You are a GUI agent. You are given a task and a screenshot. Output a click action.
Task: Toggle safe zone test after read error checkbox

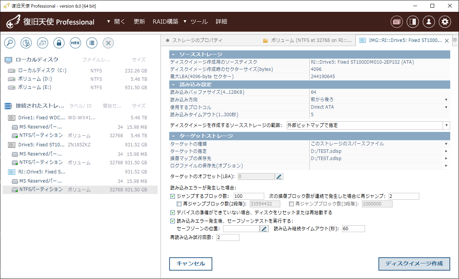pyautogui.click(x=173, y=221)
